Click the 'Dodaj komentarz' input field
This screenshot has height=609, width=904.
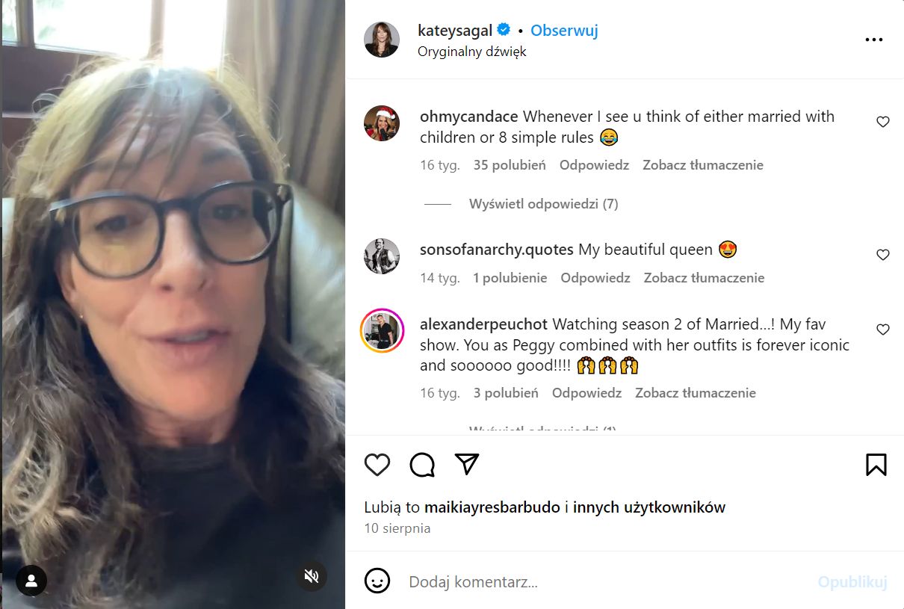click(523, 582)
